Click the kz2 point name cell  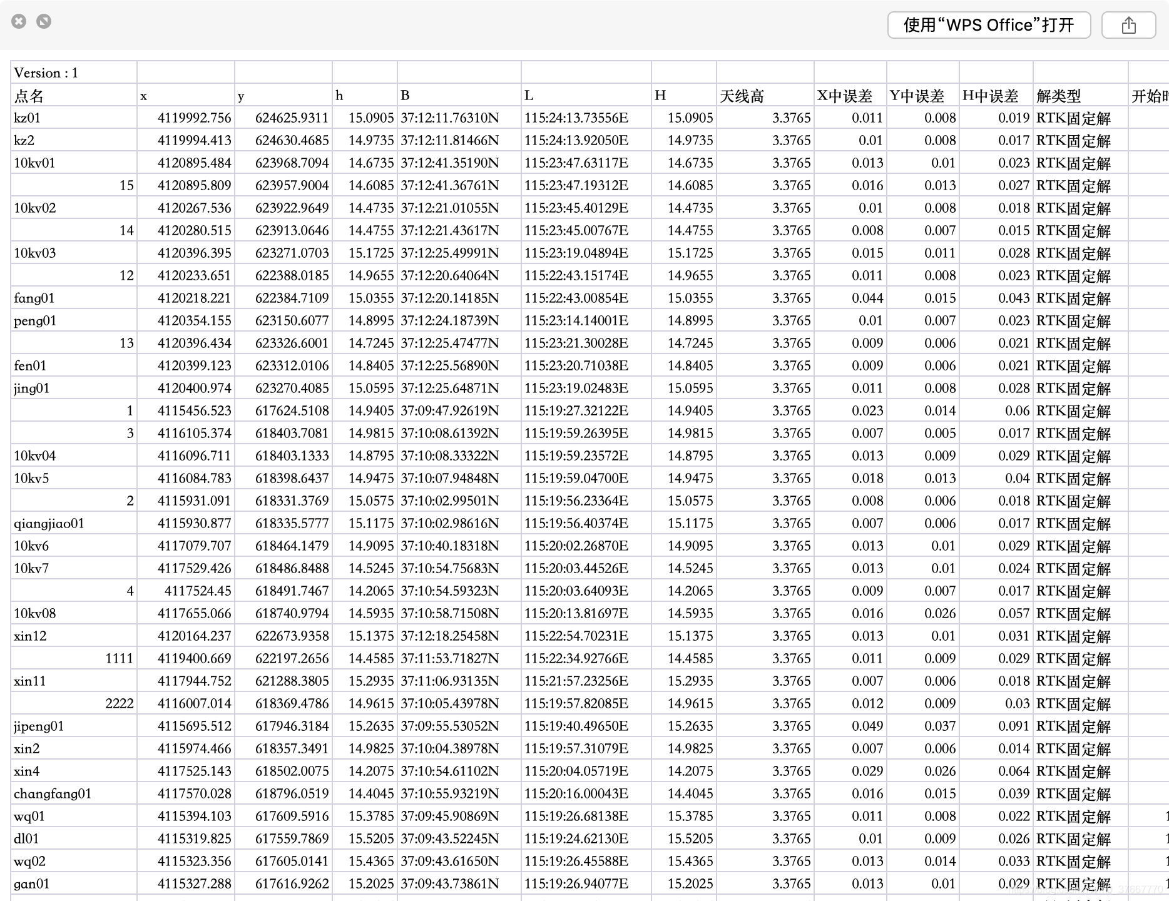74,140
